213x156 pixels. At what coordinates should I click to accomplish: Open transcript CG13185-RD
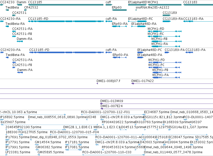tap(38, 19)
